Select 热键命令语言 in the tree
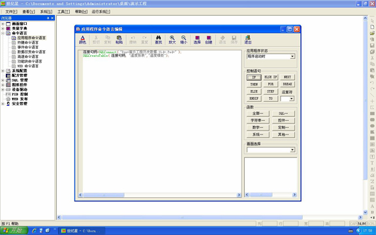Screen dimensions: 376x235 (x=28, y=42)
